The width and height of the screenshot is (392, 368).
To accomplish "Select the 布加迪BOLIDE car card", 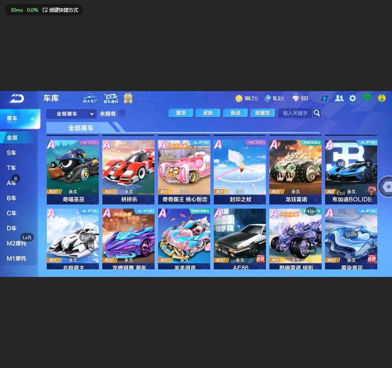I will coord(351,172).
